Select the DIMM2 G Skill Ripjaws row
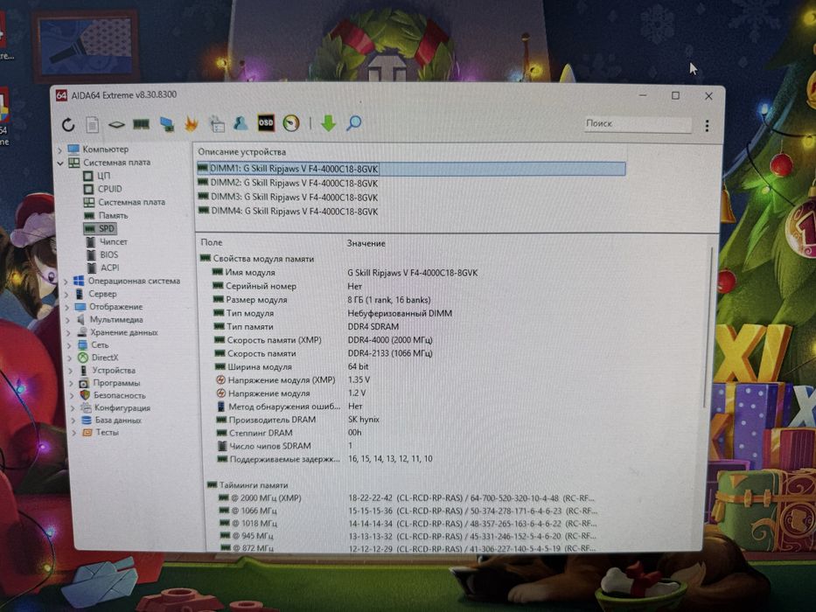816x612 pixels. pos(288,184)
